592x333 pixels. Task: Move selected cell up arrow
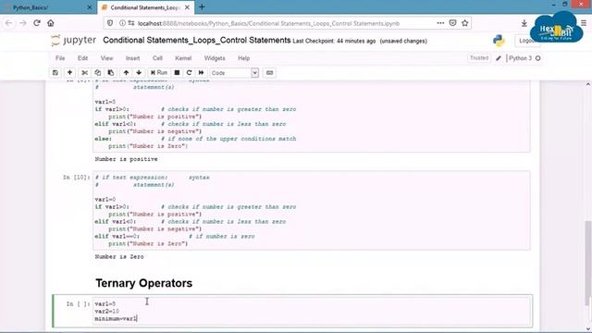pos(126,72)
